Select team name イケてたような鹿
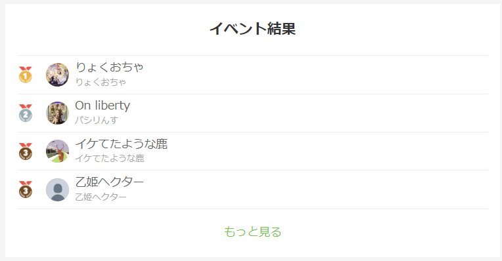 (x=122, y=144)
